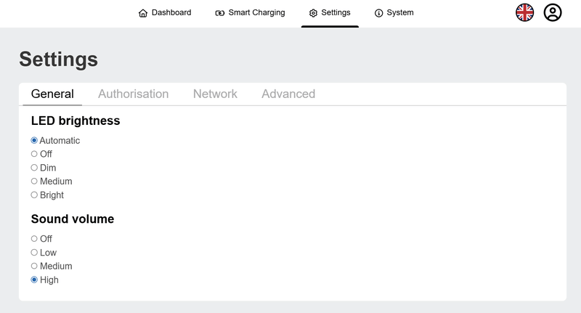The width and height of the screenshot is (581, 313).
Task: Set LED brightness to Bright
Action: (34, 195)
